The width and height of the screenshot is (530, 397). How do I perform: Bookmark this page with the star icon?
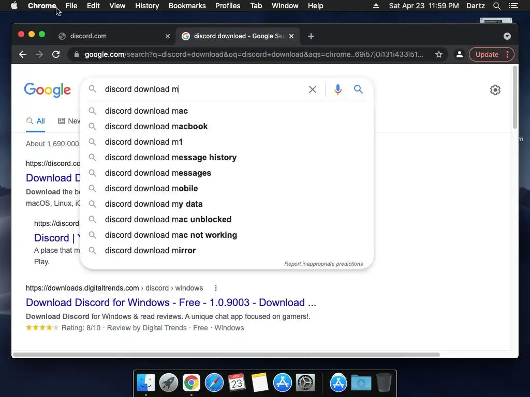tap(439, 54)
